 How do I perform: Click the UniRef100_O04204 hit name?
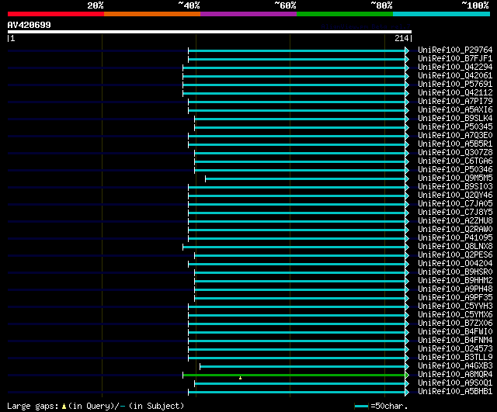(x=455, y=264)
